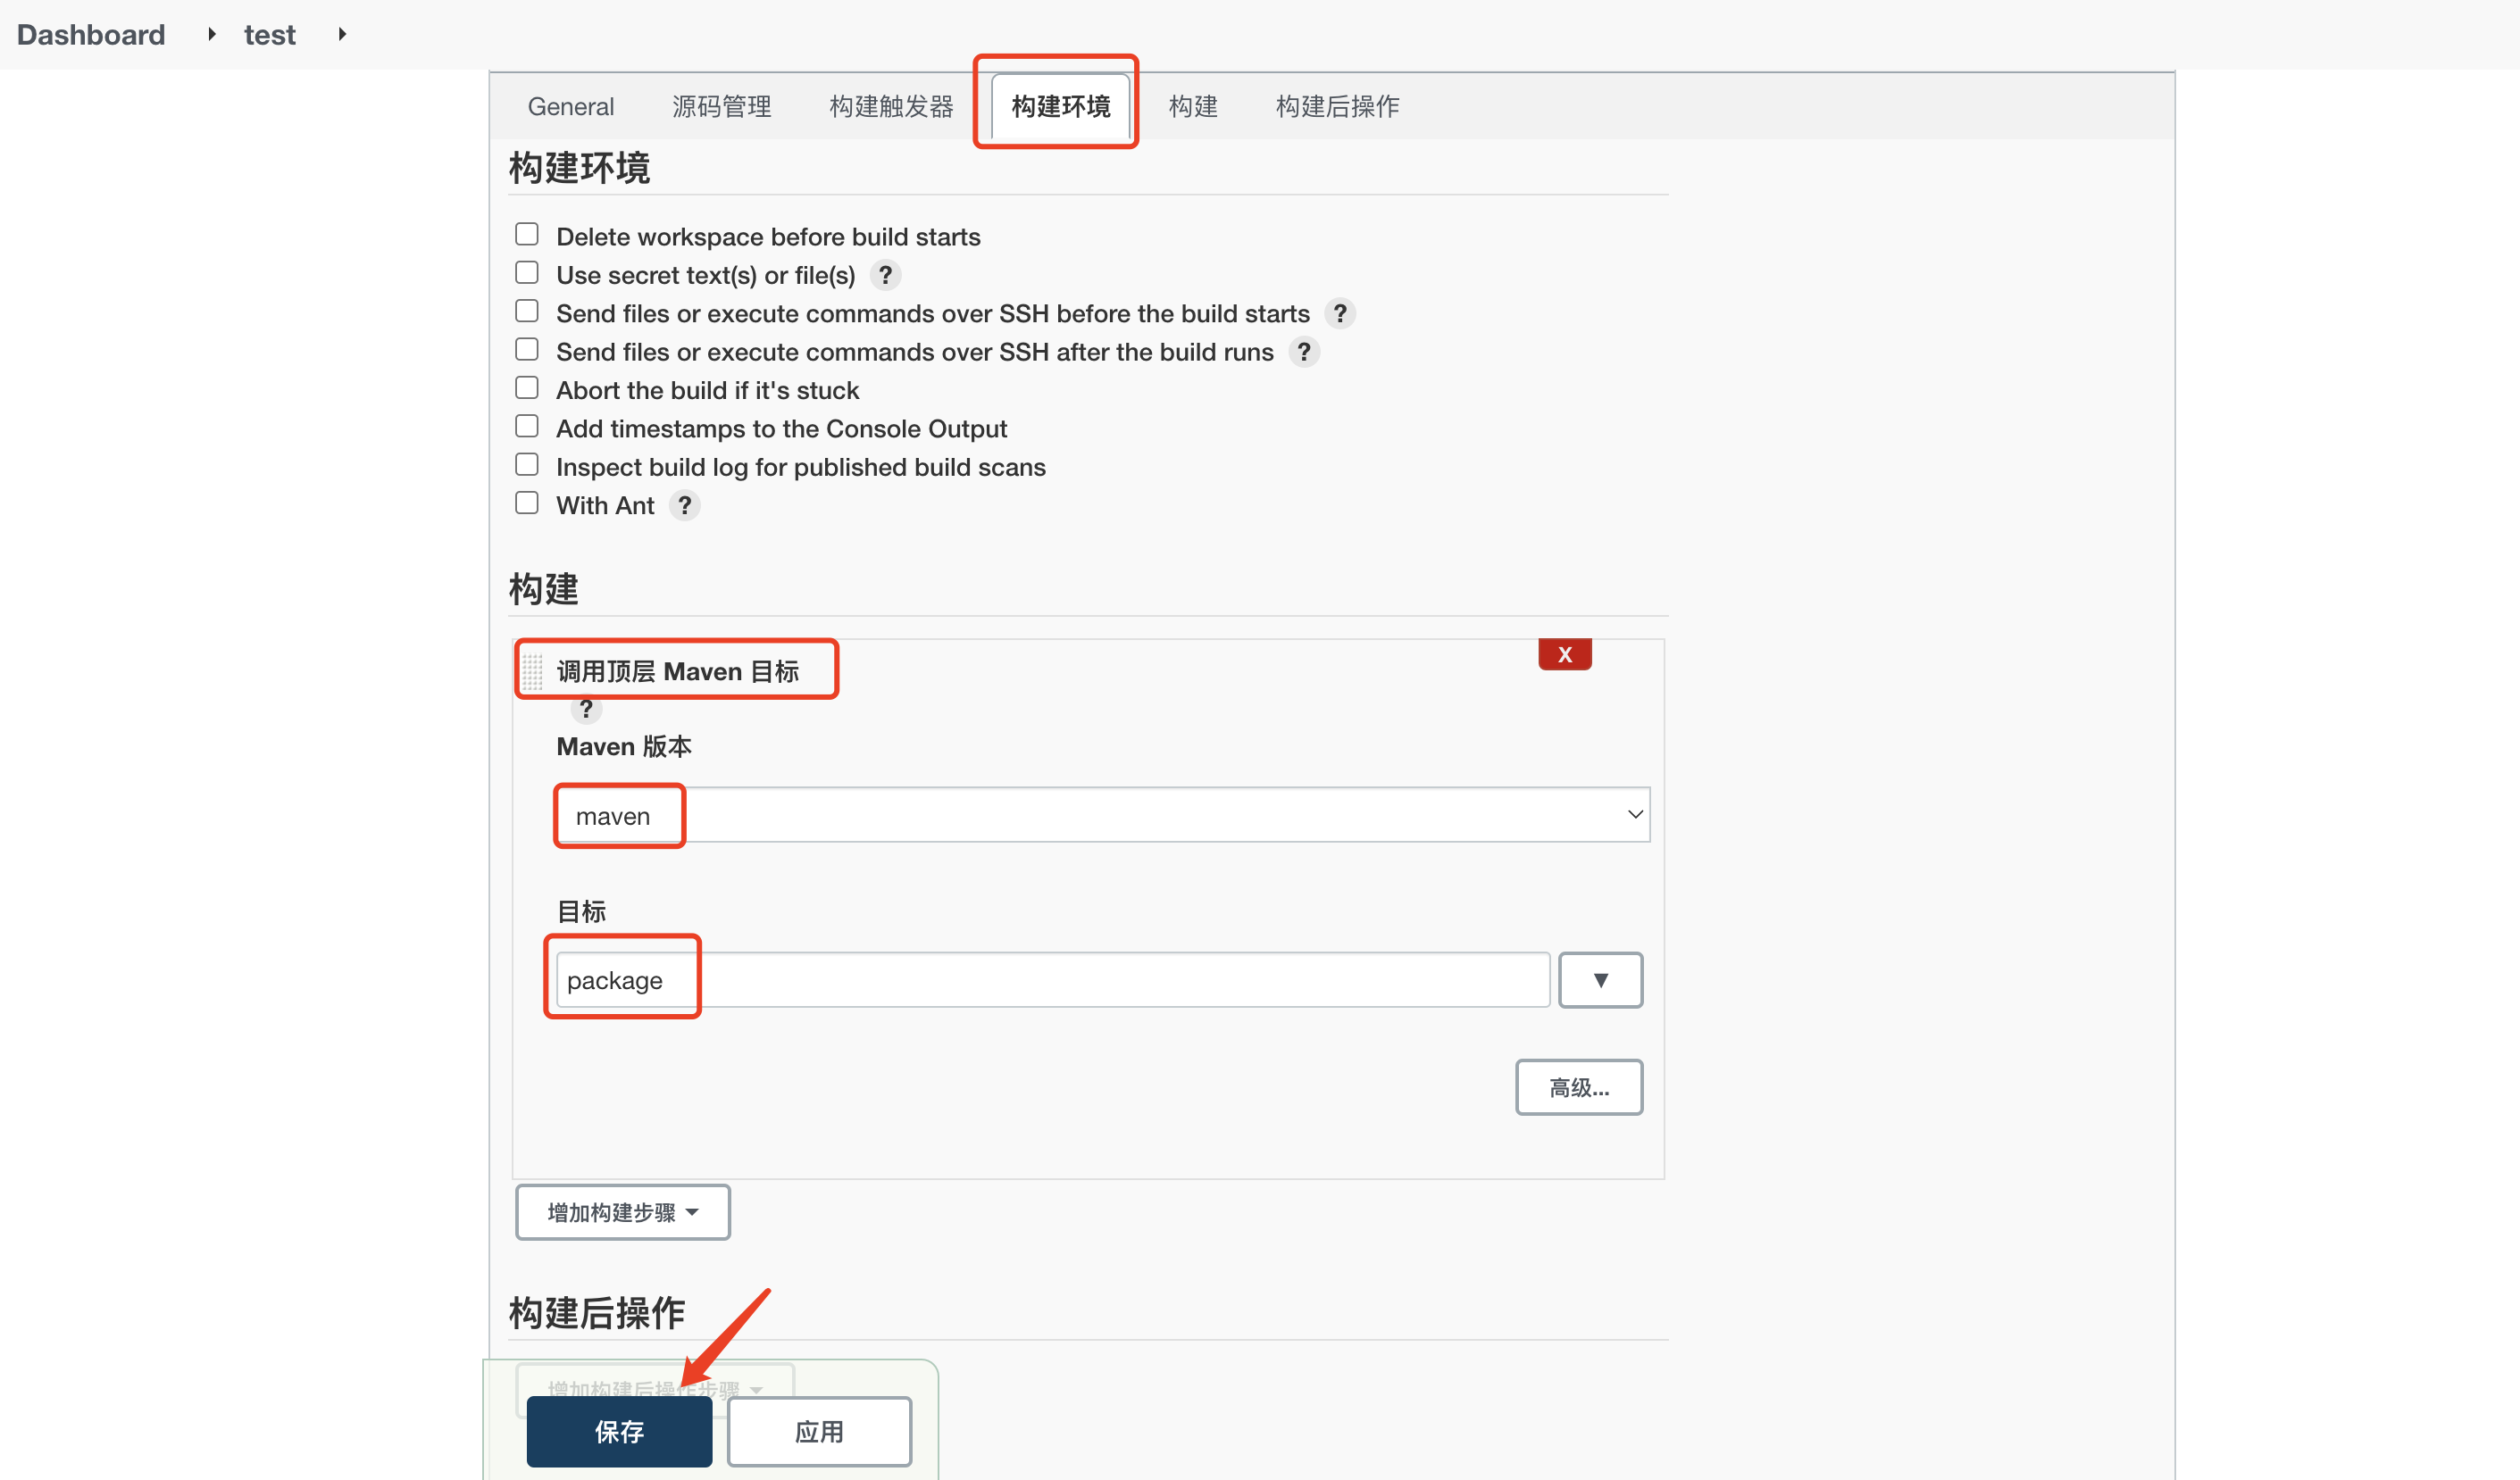Viewport: 2520px width, 1480px height.
Task: Go to the test breadcrumb link
Action: point(270,35)
